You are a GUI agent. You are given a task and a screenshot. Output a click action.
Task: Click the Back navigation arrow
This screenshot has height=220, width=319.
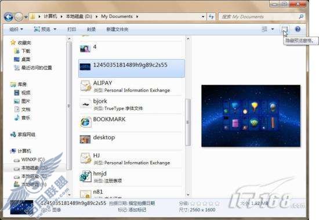click(x=9, y=17)
